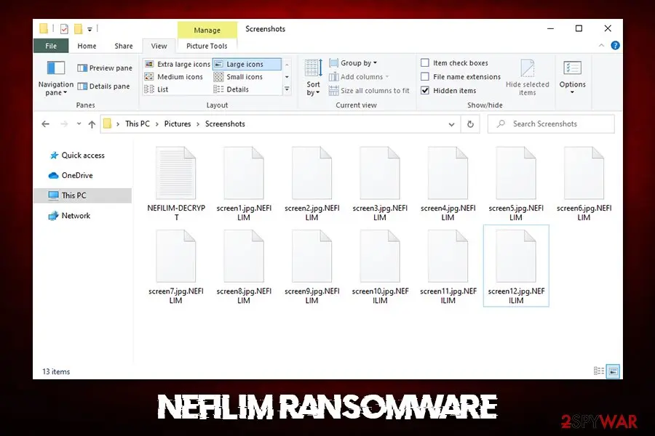Collapse the ribbon with the chevron

click(602, 46)
